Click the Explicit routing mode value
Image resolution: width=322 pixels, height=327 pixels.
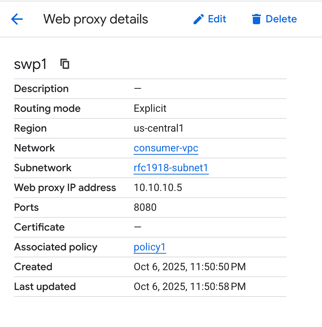(x=150, y=109)
